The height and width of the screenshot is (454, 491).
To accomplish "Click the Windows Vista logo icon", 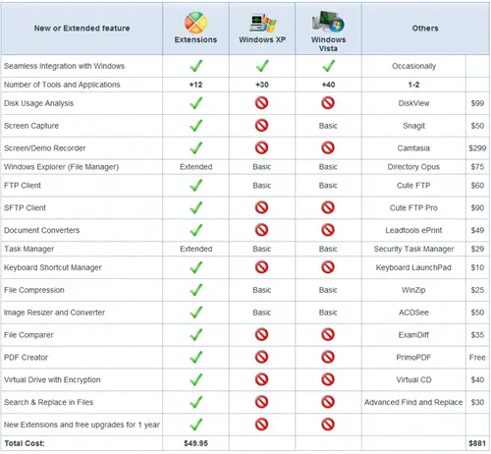I will click(x=328, y=22).
